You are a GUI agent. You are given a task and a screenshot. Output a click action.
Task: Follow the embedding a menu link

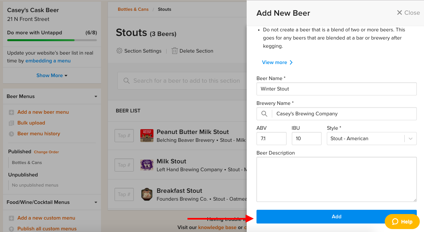click(48, 61)
